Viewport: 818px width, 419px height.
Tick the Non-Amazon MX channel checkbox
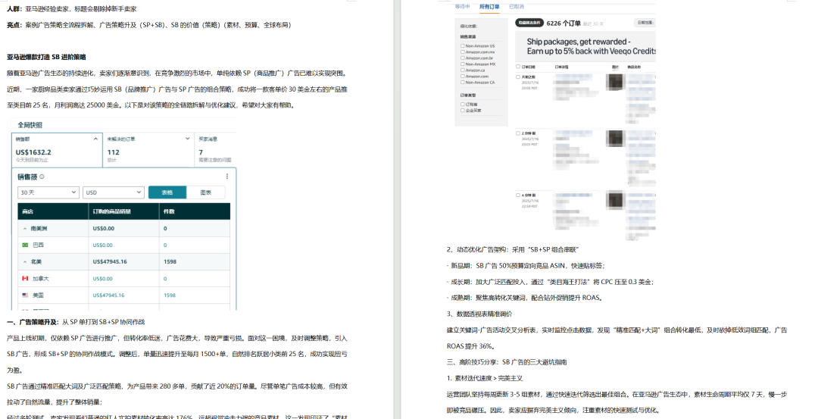click(462, 64)
